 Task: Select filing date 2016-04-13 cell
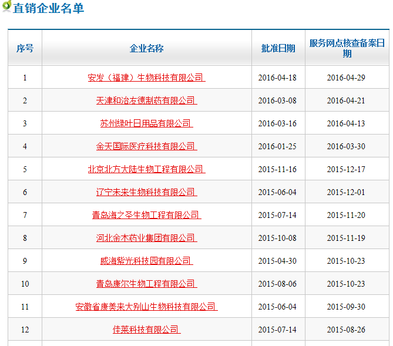coord(346,123)
